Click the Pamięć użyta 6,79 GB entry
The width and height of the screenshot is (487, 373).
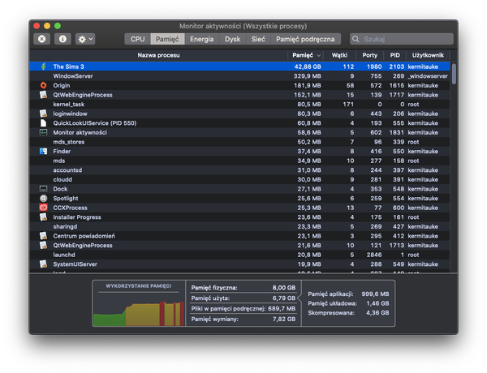point(243,298)
